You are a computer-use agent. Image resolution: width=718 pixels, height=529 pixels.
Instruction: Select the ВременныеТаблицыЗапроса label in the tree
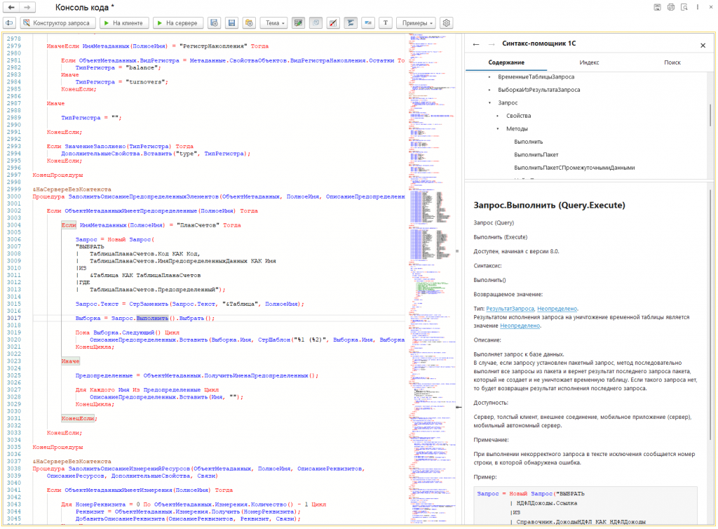tap(536, 77)
